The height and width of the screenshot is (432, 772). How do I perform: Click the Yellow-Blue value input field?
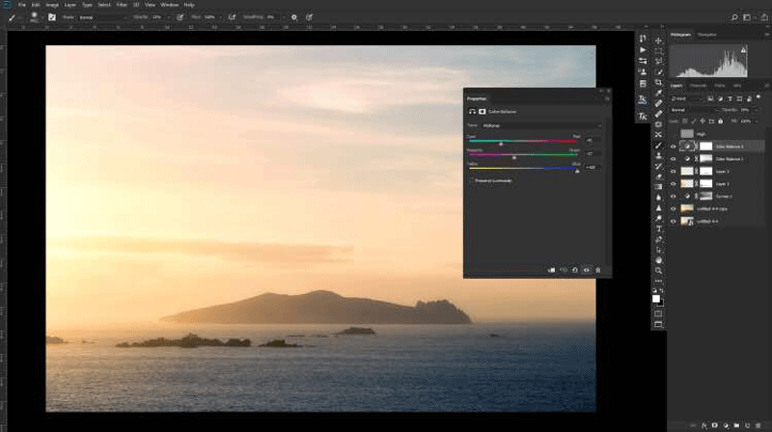[593, 167]
